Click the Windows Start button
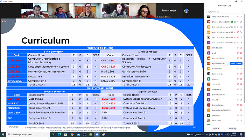 coord(3,135)
